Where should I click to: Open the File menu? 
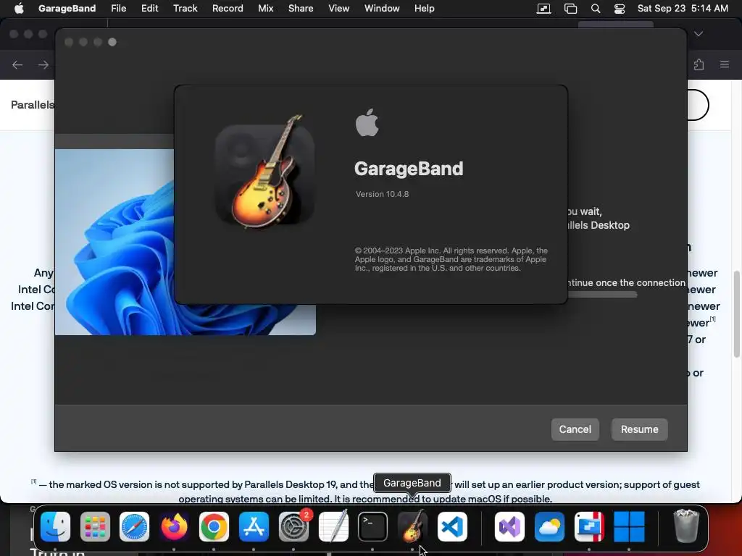coord(118,8)
